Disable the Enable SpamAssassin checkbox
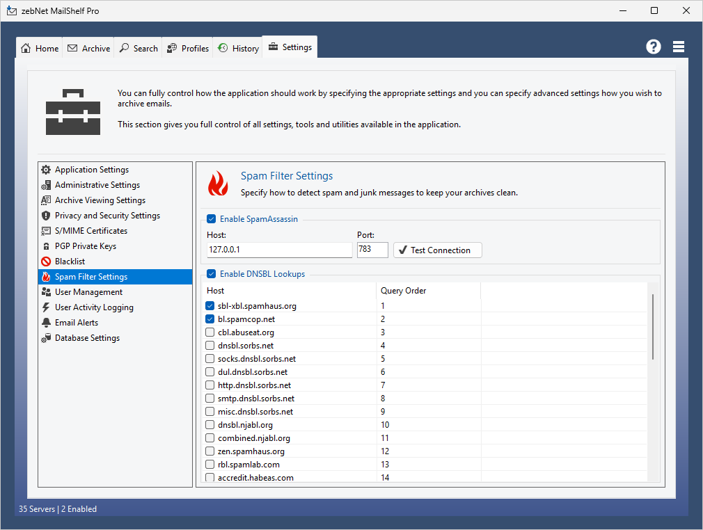The height and width of the screenshot is (530, 703). [x=211, y=219]
